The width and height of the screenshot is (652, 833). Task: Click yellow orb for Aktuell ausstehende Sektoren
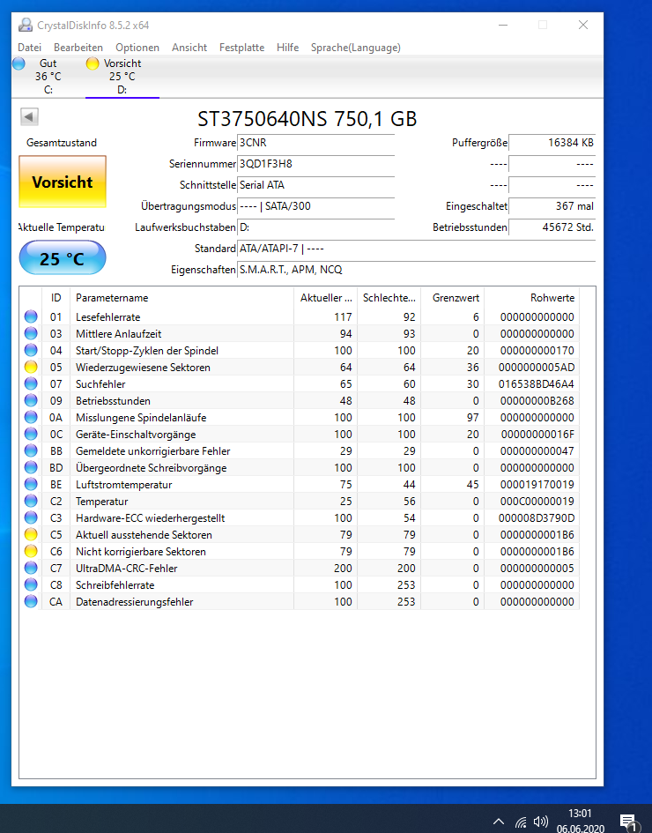[31, 534]
